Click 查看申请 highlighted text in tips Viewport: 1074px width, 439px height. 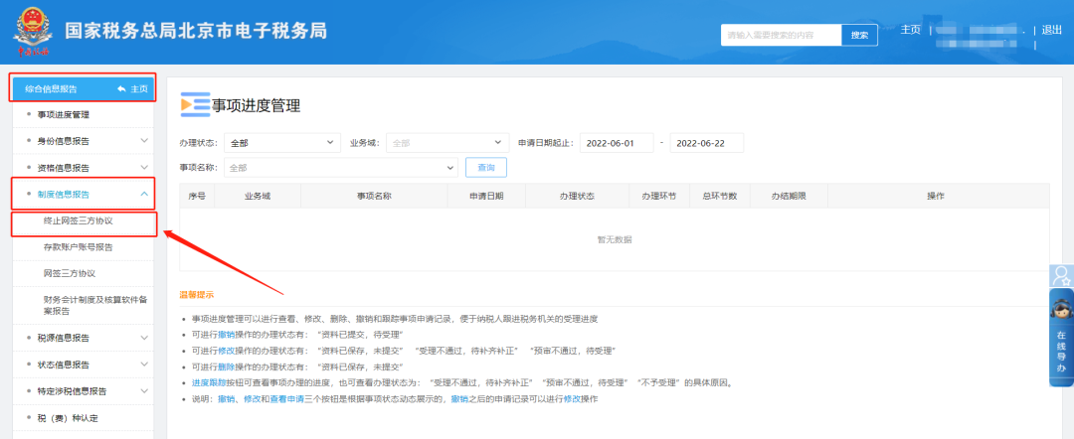pyautogui.click(x=286, y=398)
